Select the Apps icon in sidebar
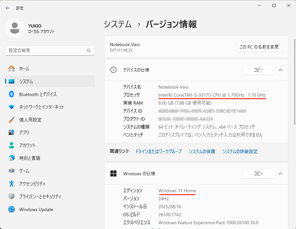The height and width of the screenshot is (229, 296). pyautogui.click(x=12, y=132)
